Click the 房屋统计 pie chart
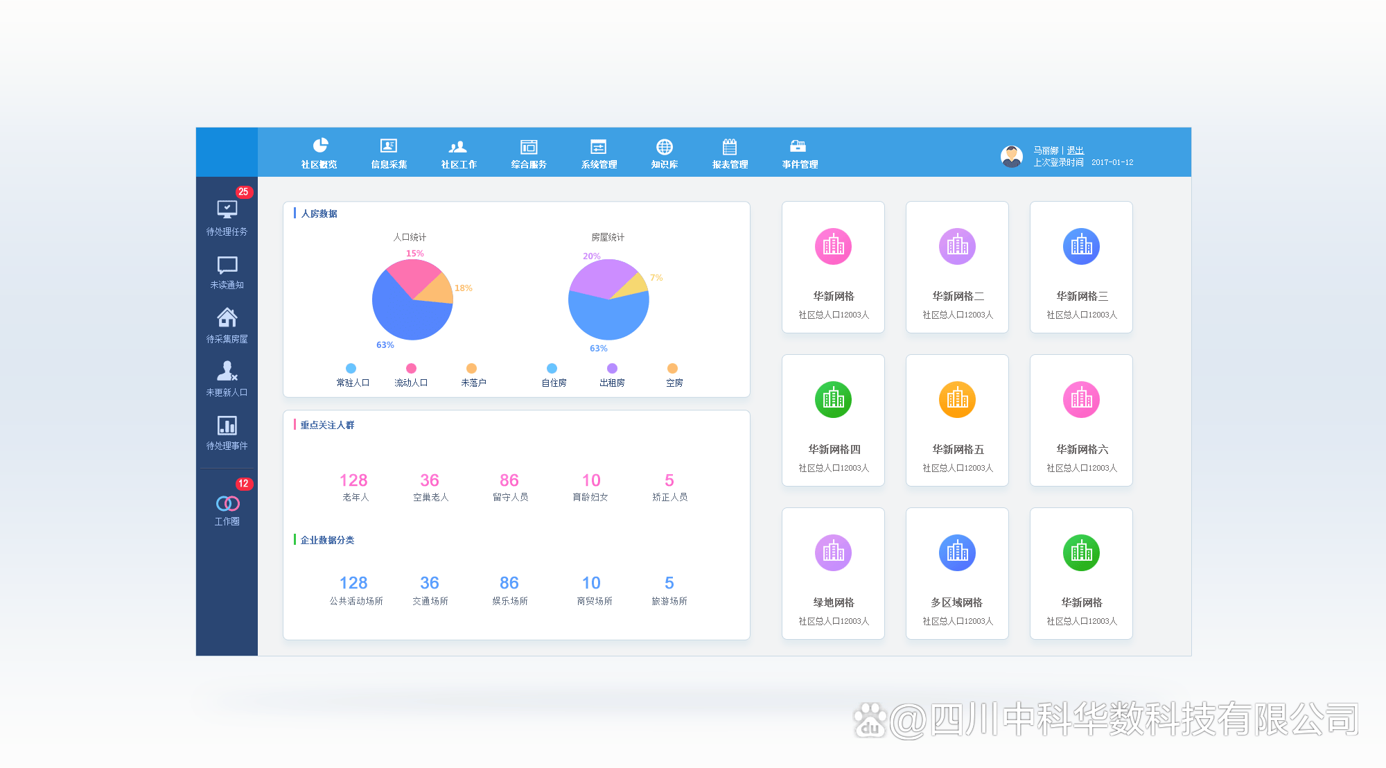This screenshot has height=768, width=1386. pos(608,299)
